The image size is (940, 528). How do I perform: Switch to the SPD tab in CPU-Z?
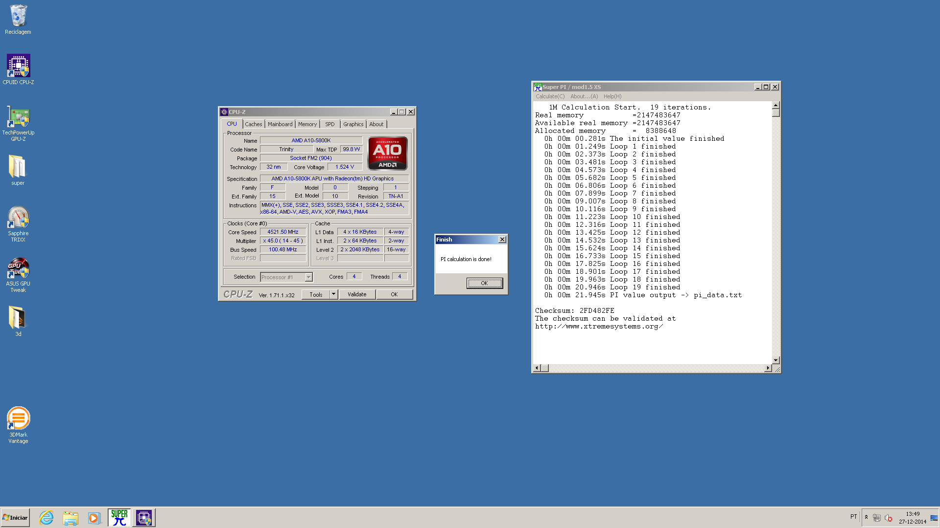point(330,124)
